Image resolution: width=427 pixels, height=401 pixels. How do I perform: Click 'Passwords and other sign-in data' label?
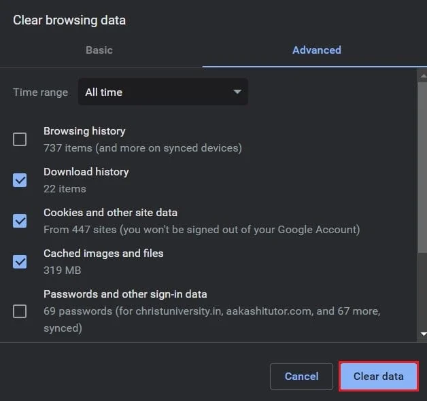125,294
